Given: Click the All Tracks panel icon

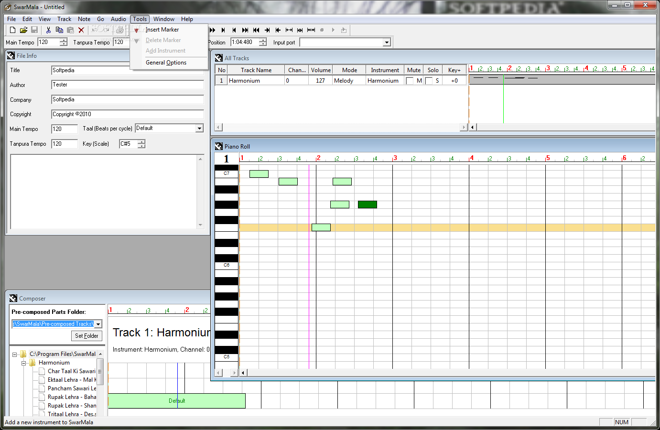Looking at the screenshot, I should (x=219, y=58).
